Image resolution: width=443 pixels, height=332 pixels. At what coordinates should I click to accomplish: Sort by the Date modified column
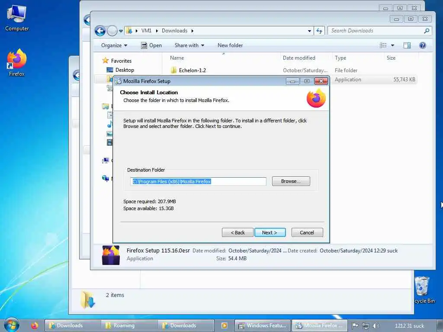pyautogui.click(x=299, y=57)
